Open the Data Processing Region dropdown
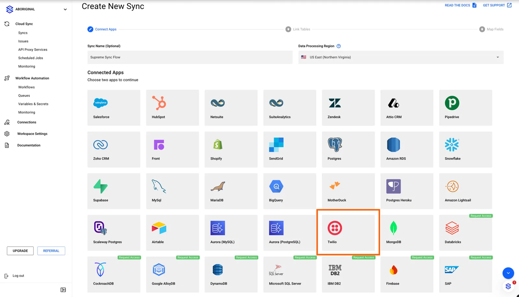The width and height of the screenshot is (519, 297). (401, 57)
